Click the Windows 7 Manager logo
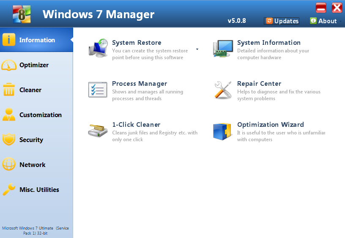Image resolution: width=345 pixels, height=238 pixels. point(22,14)
